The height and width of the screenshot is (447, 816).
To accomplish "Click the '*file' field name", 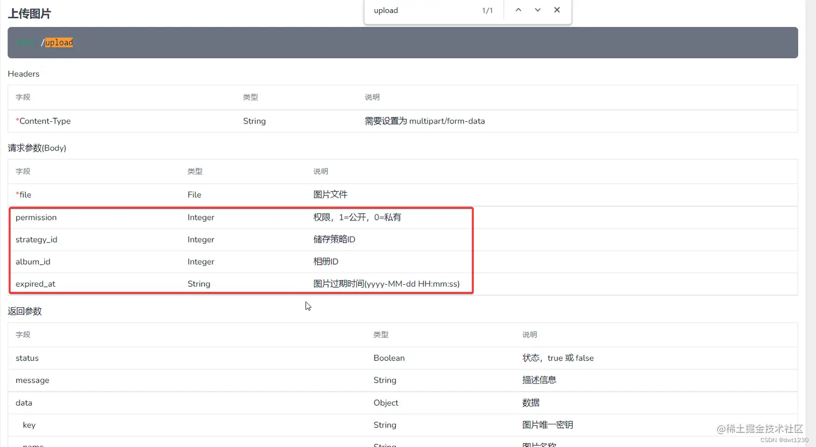I will pyautogui.click(x=23, y=195).
